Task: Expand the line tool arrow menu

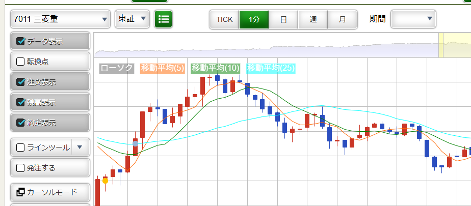Action: tap(80, 148)
